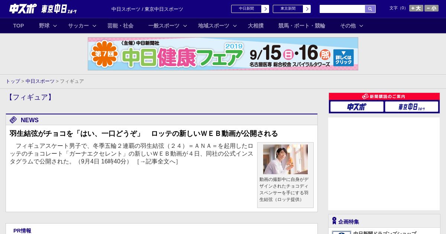Viewport: 446px width, 234px height.
Task: Open サッカー navigation menu
Action: point(78,26)
